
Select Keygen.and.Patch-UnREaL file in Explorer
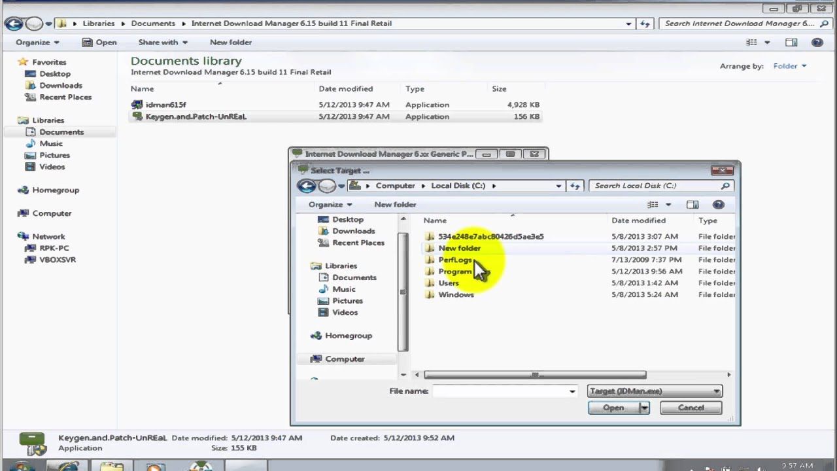coord(196,116)
